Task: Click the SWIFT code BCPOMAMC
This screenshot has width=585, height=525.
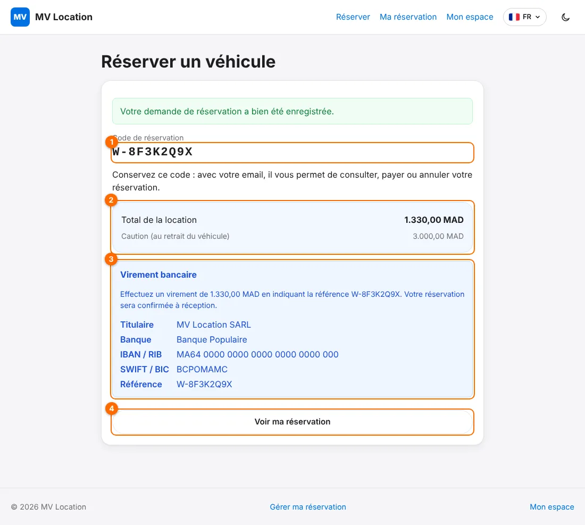Action: pos(202,369)
